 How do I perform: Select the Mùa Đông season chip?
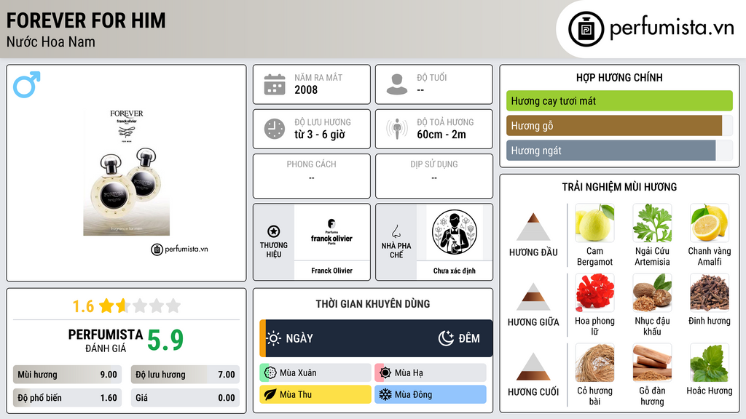pyautogui.click(x=431, y=394)
